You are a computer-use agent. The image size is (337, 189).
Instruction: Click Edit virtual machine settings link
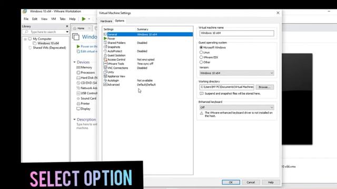(89, 51)
